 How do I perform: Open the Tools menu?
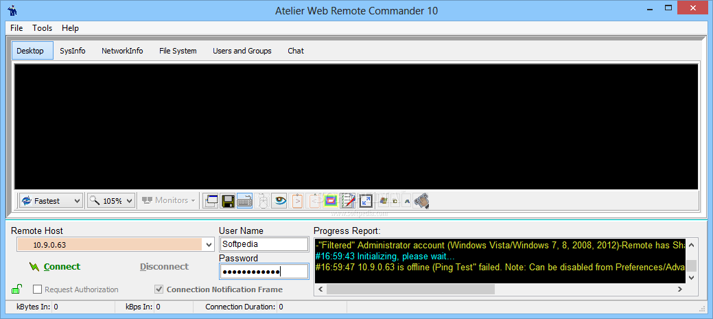(43, 27)
